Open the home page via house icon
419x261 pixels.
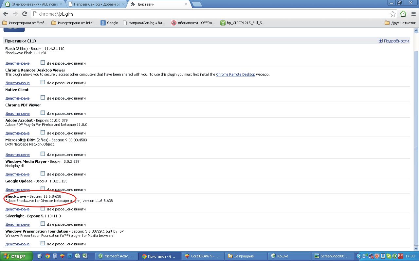(x=403, y=14)
